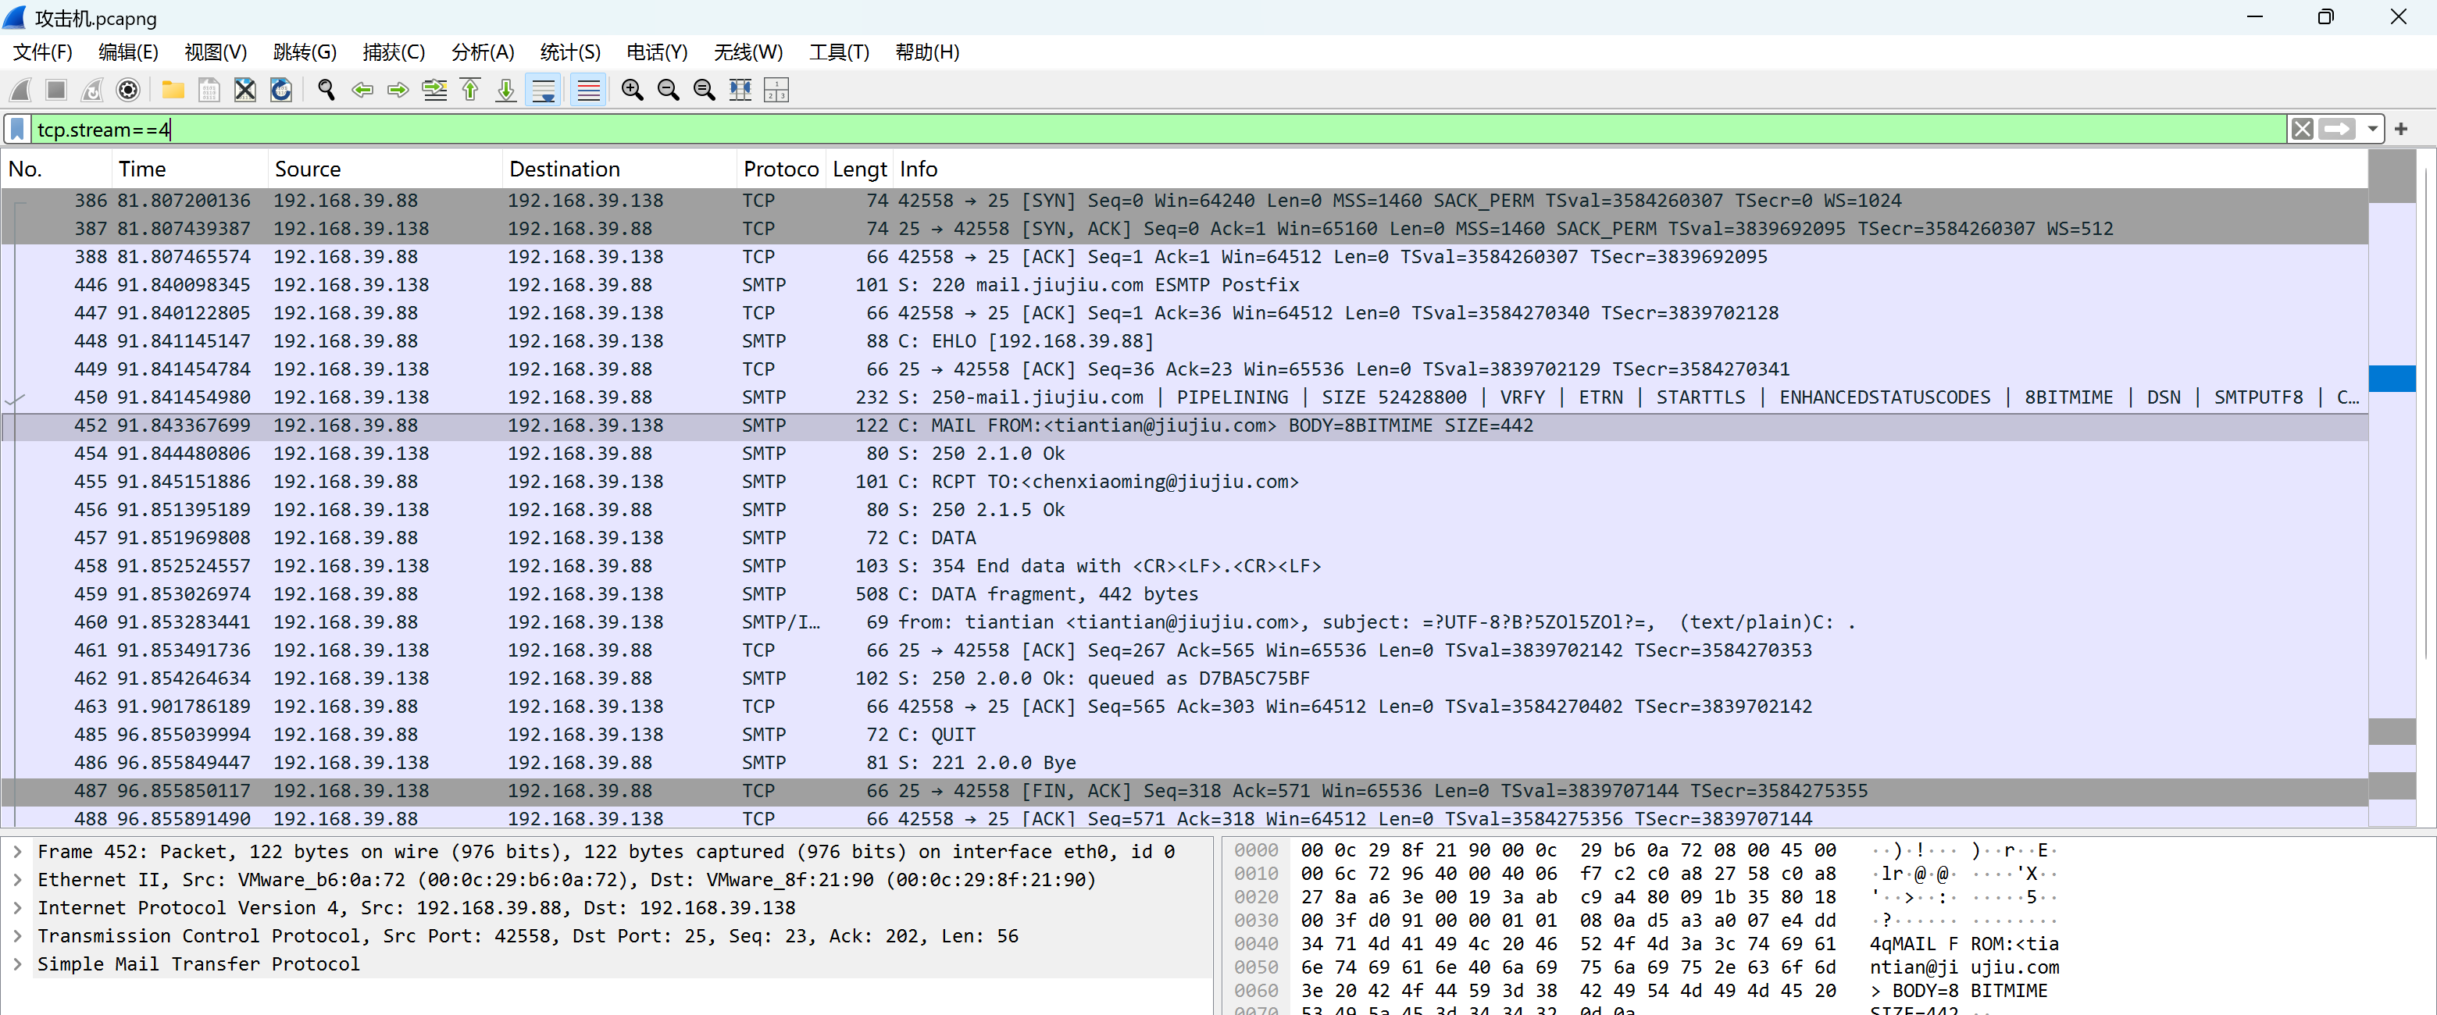Go back in packet history
This screenshot has height=1015, width=2437.
pos(362,90)
